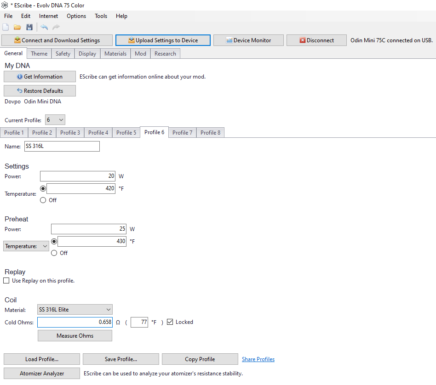
Task: Click the New file toolbar icon
Action: click(x=6, y=28)
